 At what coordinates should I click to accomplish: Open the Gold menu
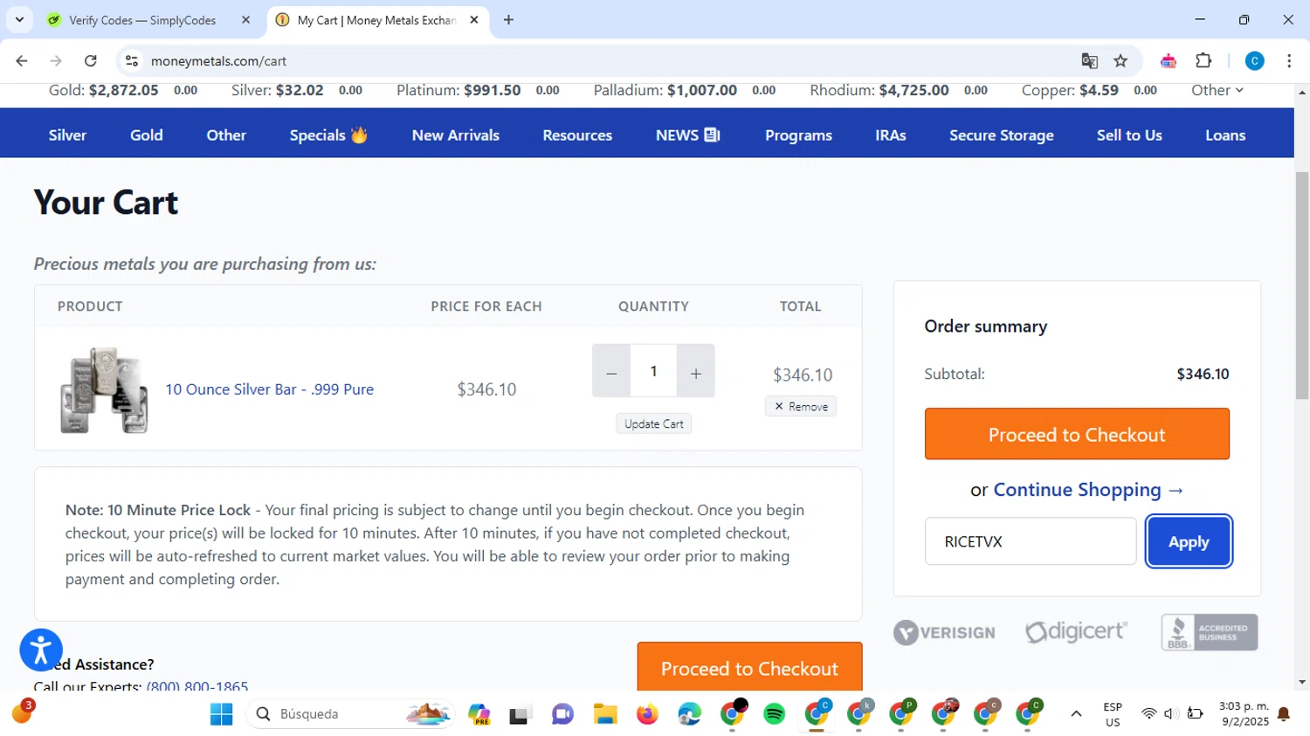click(x=147, y=135)
